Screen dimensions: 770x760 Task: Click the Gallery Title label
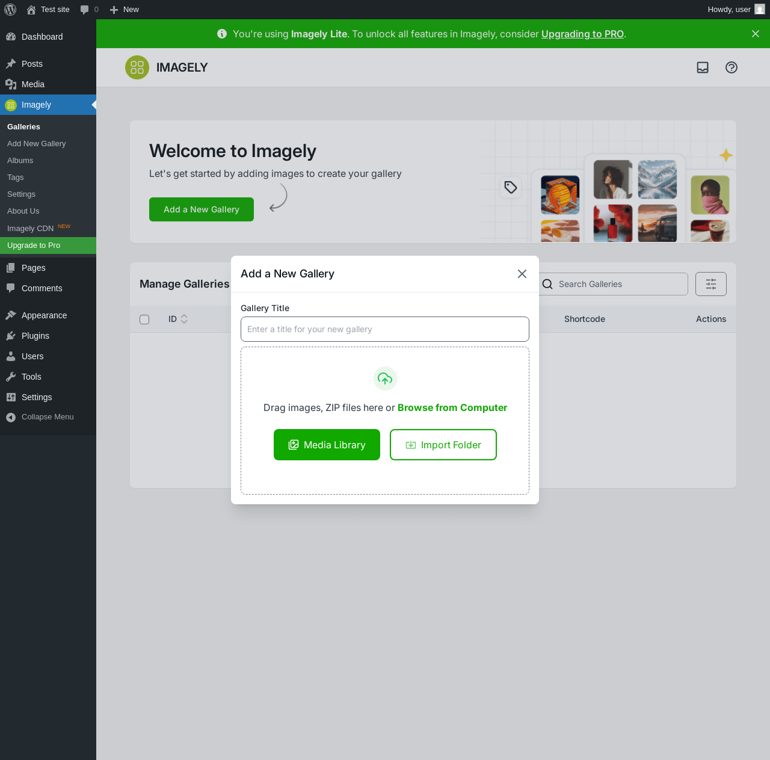265,308
